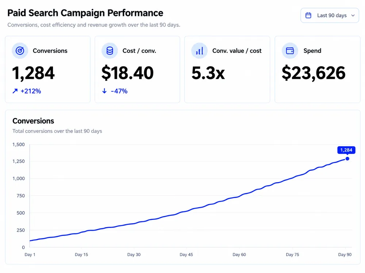This screenshot has width=365, height=273.
Task: Click the Day 1 x-axis label
Action: [30, 255]
